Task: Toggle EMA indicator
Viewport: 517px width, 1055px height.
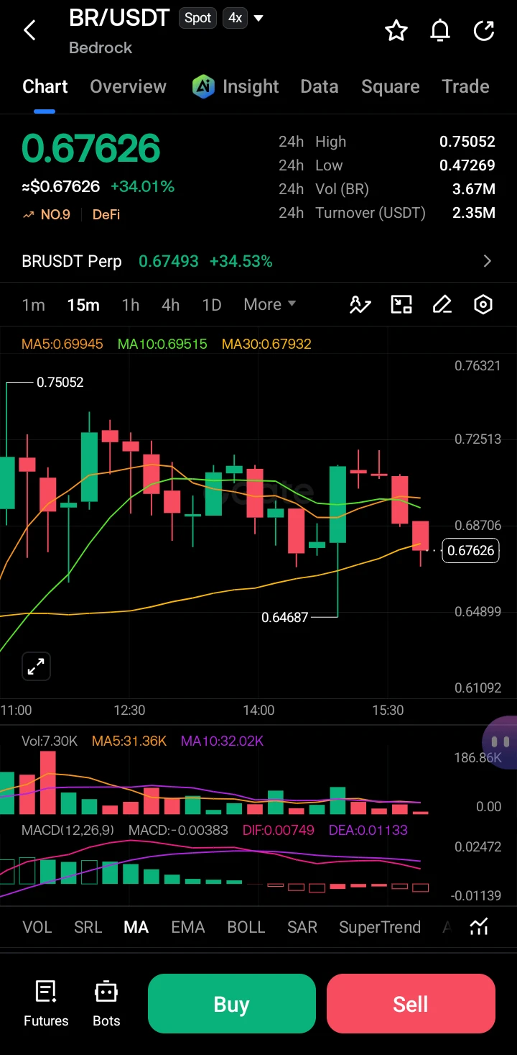Action: click(x=188, y=927)
